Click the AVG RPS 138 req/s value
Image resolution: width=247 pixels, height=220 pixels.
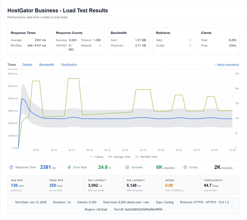[17, 185]
